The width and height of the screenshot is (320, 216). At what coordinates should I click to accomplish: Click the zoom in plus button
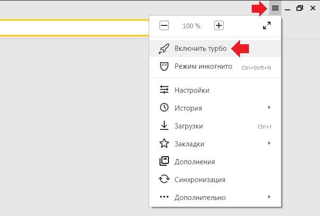tap(219, 26)
